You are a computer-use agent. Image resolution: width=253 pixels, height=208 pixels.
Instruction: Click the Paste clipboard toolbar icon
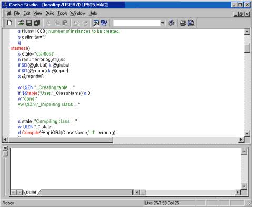65,23
